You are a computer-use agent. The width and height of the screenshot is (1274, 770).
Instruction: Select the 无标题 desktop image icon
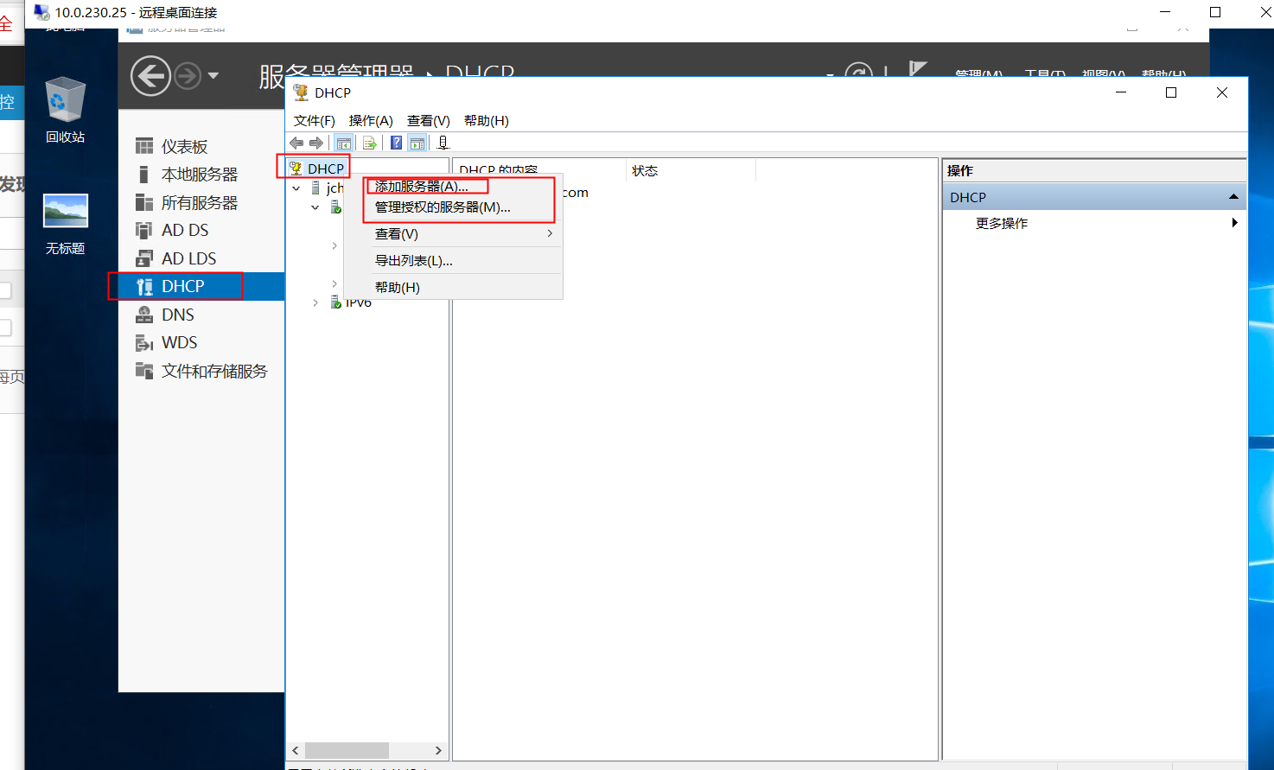(66, 224)
